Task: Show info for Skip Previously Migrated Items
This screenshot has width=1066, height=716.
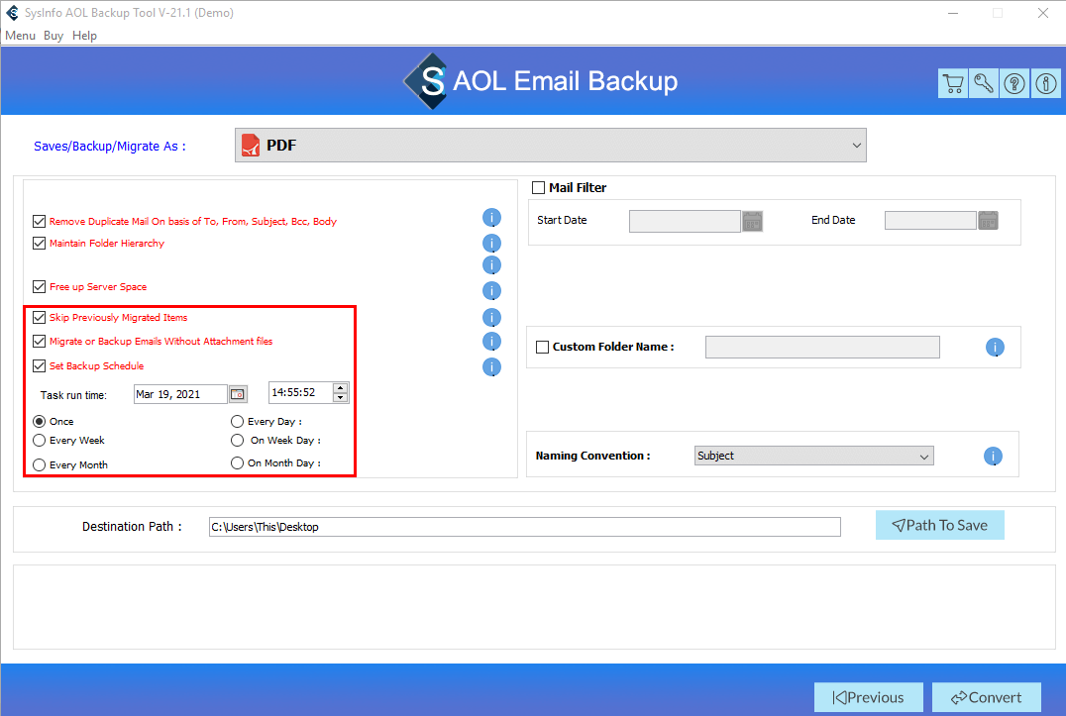Action: click(491, 317)
